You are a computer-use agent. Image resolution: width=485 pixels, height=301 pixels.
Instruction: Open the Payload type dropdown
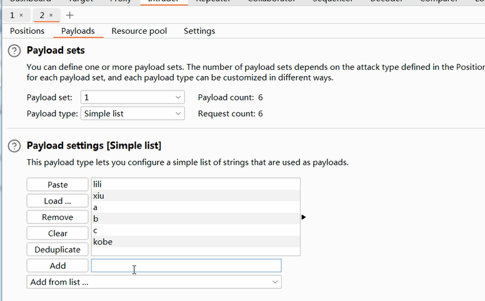coord(132,114)
